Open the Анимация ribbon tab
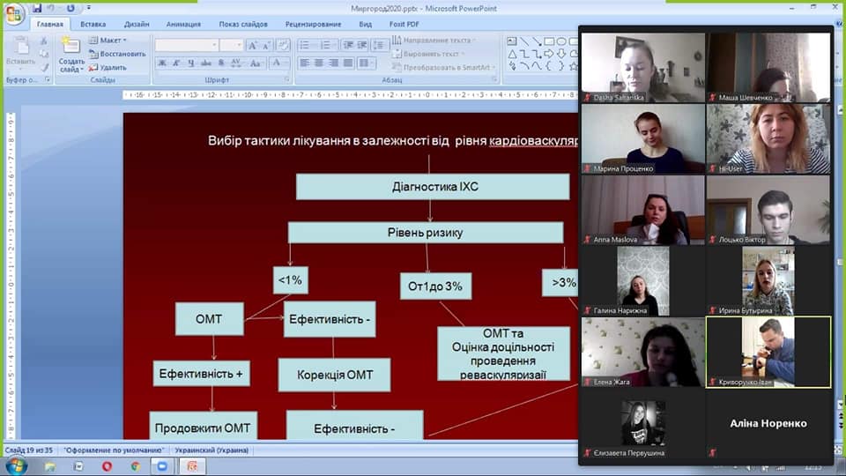The width and height of the screenshot is (846, 476). pos(183,24)
